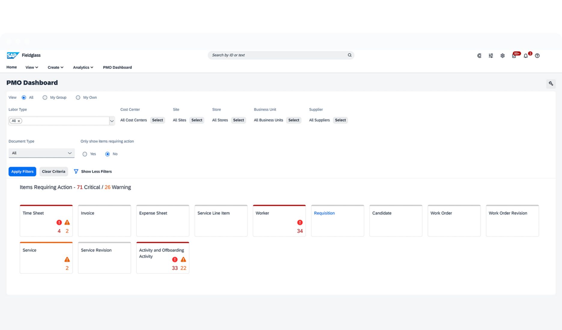
Task: Remove the All token from Labor Type
Action: pos(19,121)
